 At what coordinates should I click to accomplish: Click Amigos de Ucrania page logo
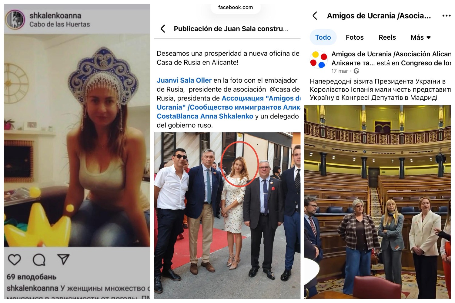pos(319,60)
